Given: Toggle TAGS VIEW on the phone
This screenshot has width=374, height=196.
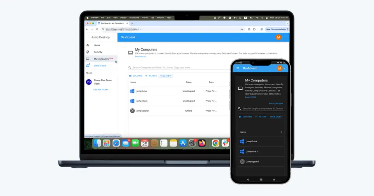Looking at the screenshot, I should click(x=275, y=117).
